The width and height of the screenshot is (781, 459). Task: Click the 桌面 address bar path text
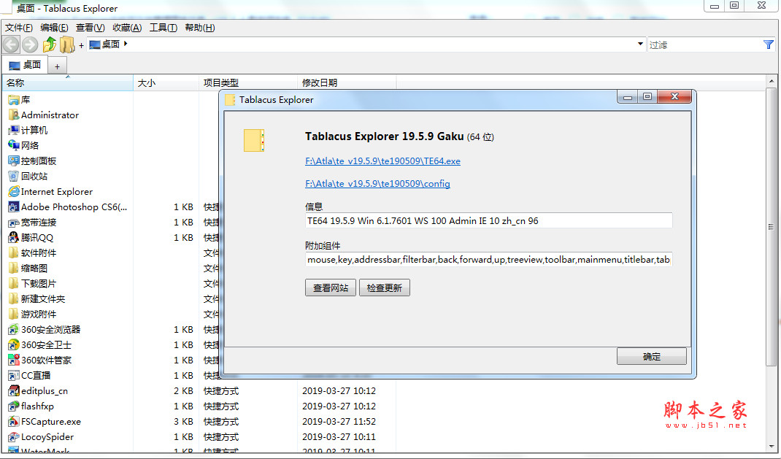click(x=110, y=45)
